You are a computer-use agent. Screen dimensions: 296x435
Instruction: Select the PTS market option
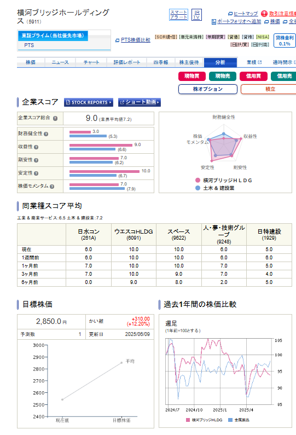[x=29, y=45]
